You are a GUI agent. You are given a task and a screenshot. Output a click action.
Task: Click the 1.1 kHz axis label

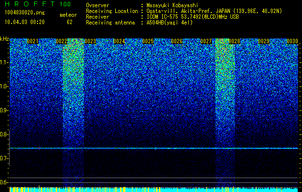(4, 62)
